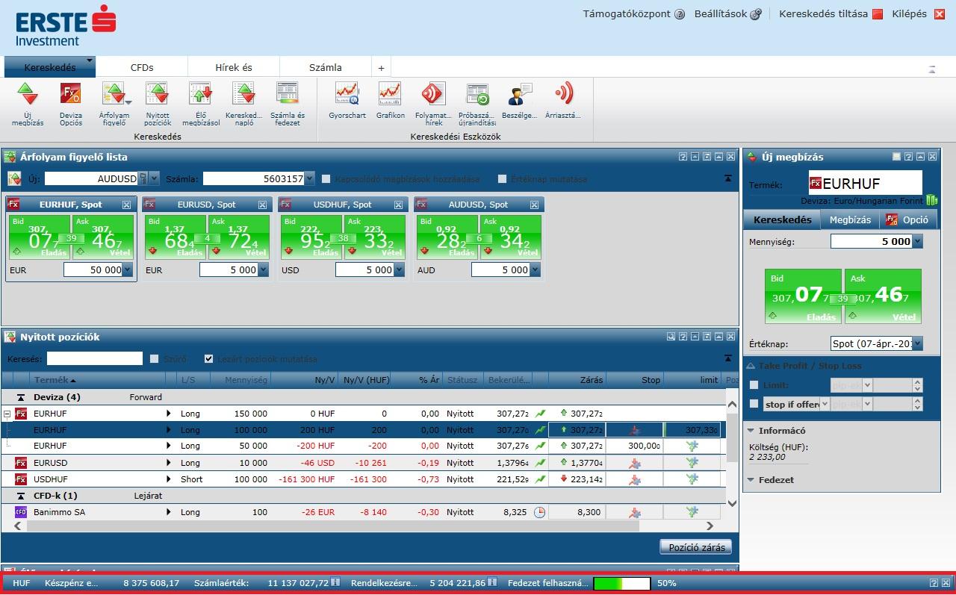The width and height of the screenshot is (956, 595).
Task: Open the Új megbízás toolbar icon
Action: pyautogui.click(x=28, y=95)
